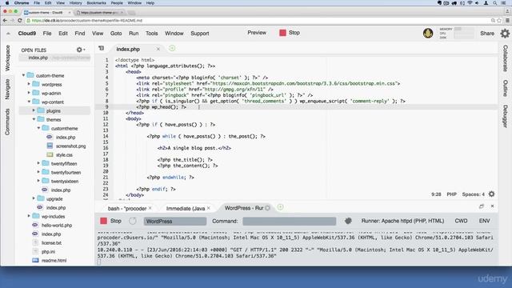Open the Apple menu
Viewport: 512px width, 288px height.
click(x=7, y=3)
